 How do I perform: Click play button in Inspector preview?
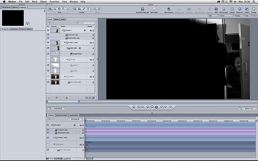(28, 24)
